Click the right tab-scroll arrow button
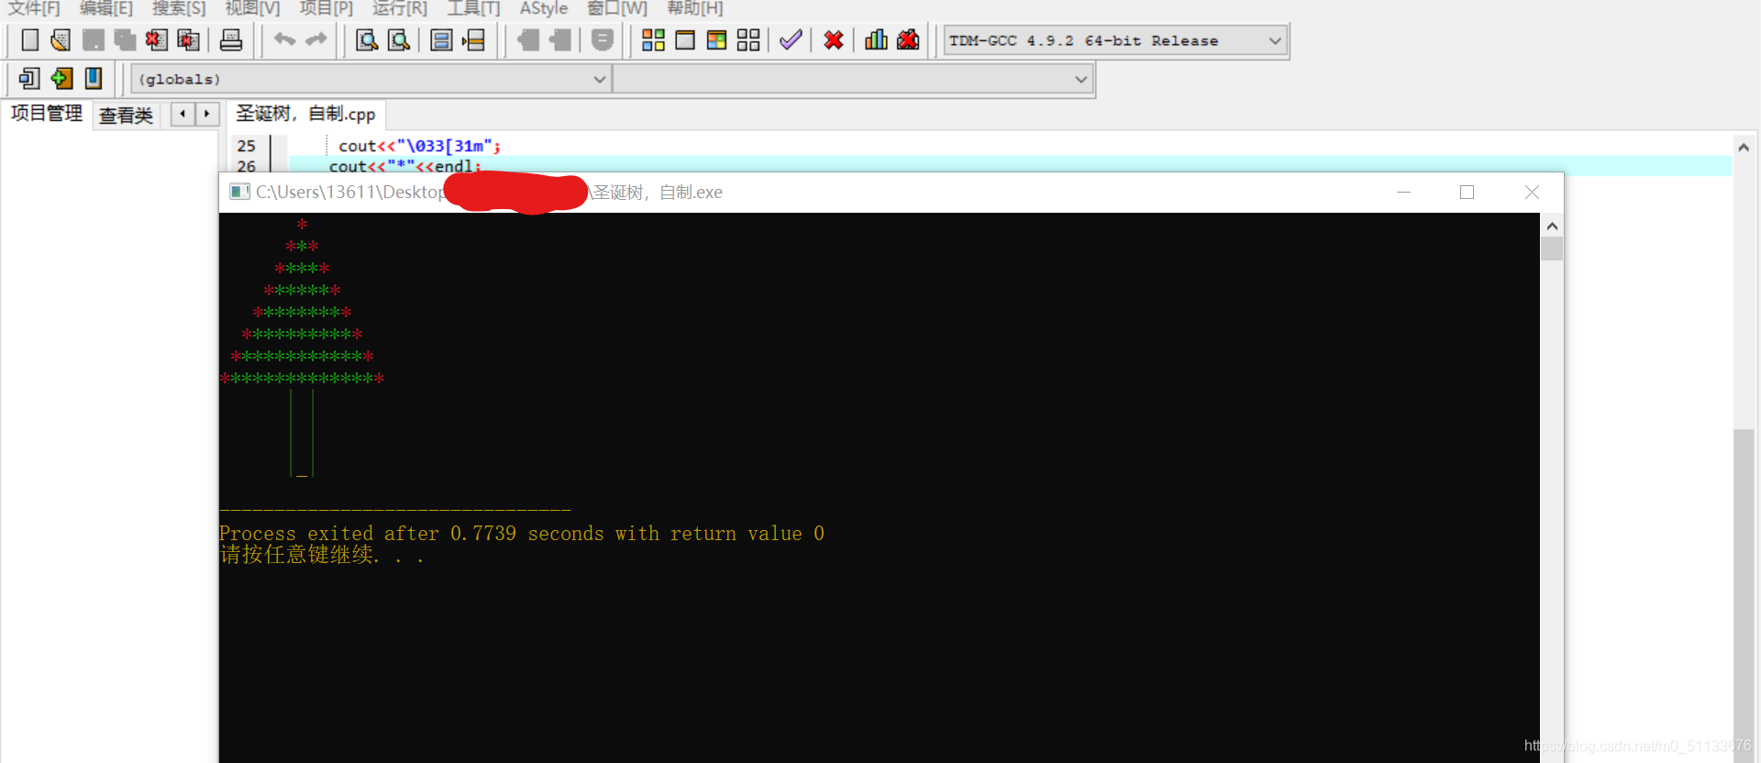 pos(207,114)
